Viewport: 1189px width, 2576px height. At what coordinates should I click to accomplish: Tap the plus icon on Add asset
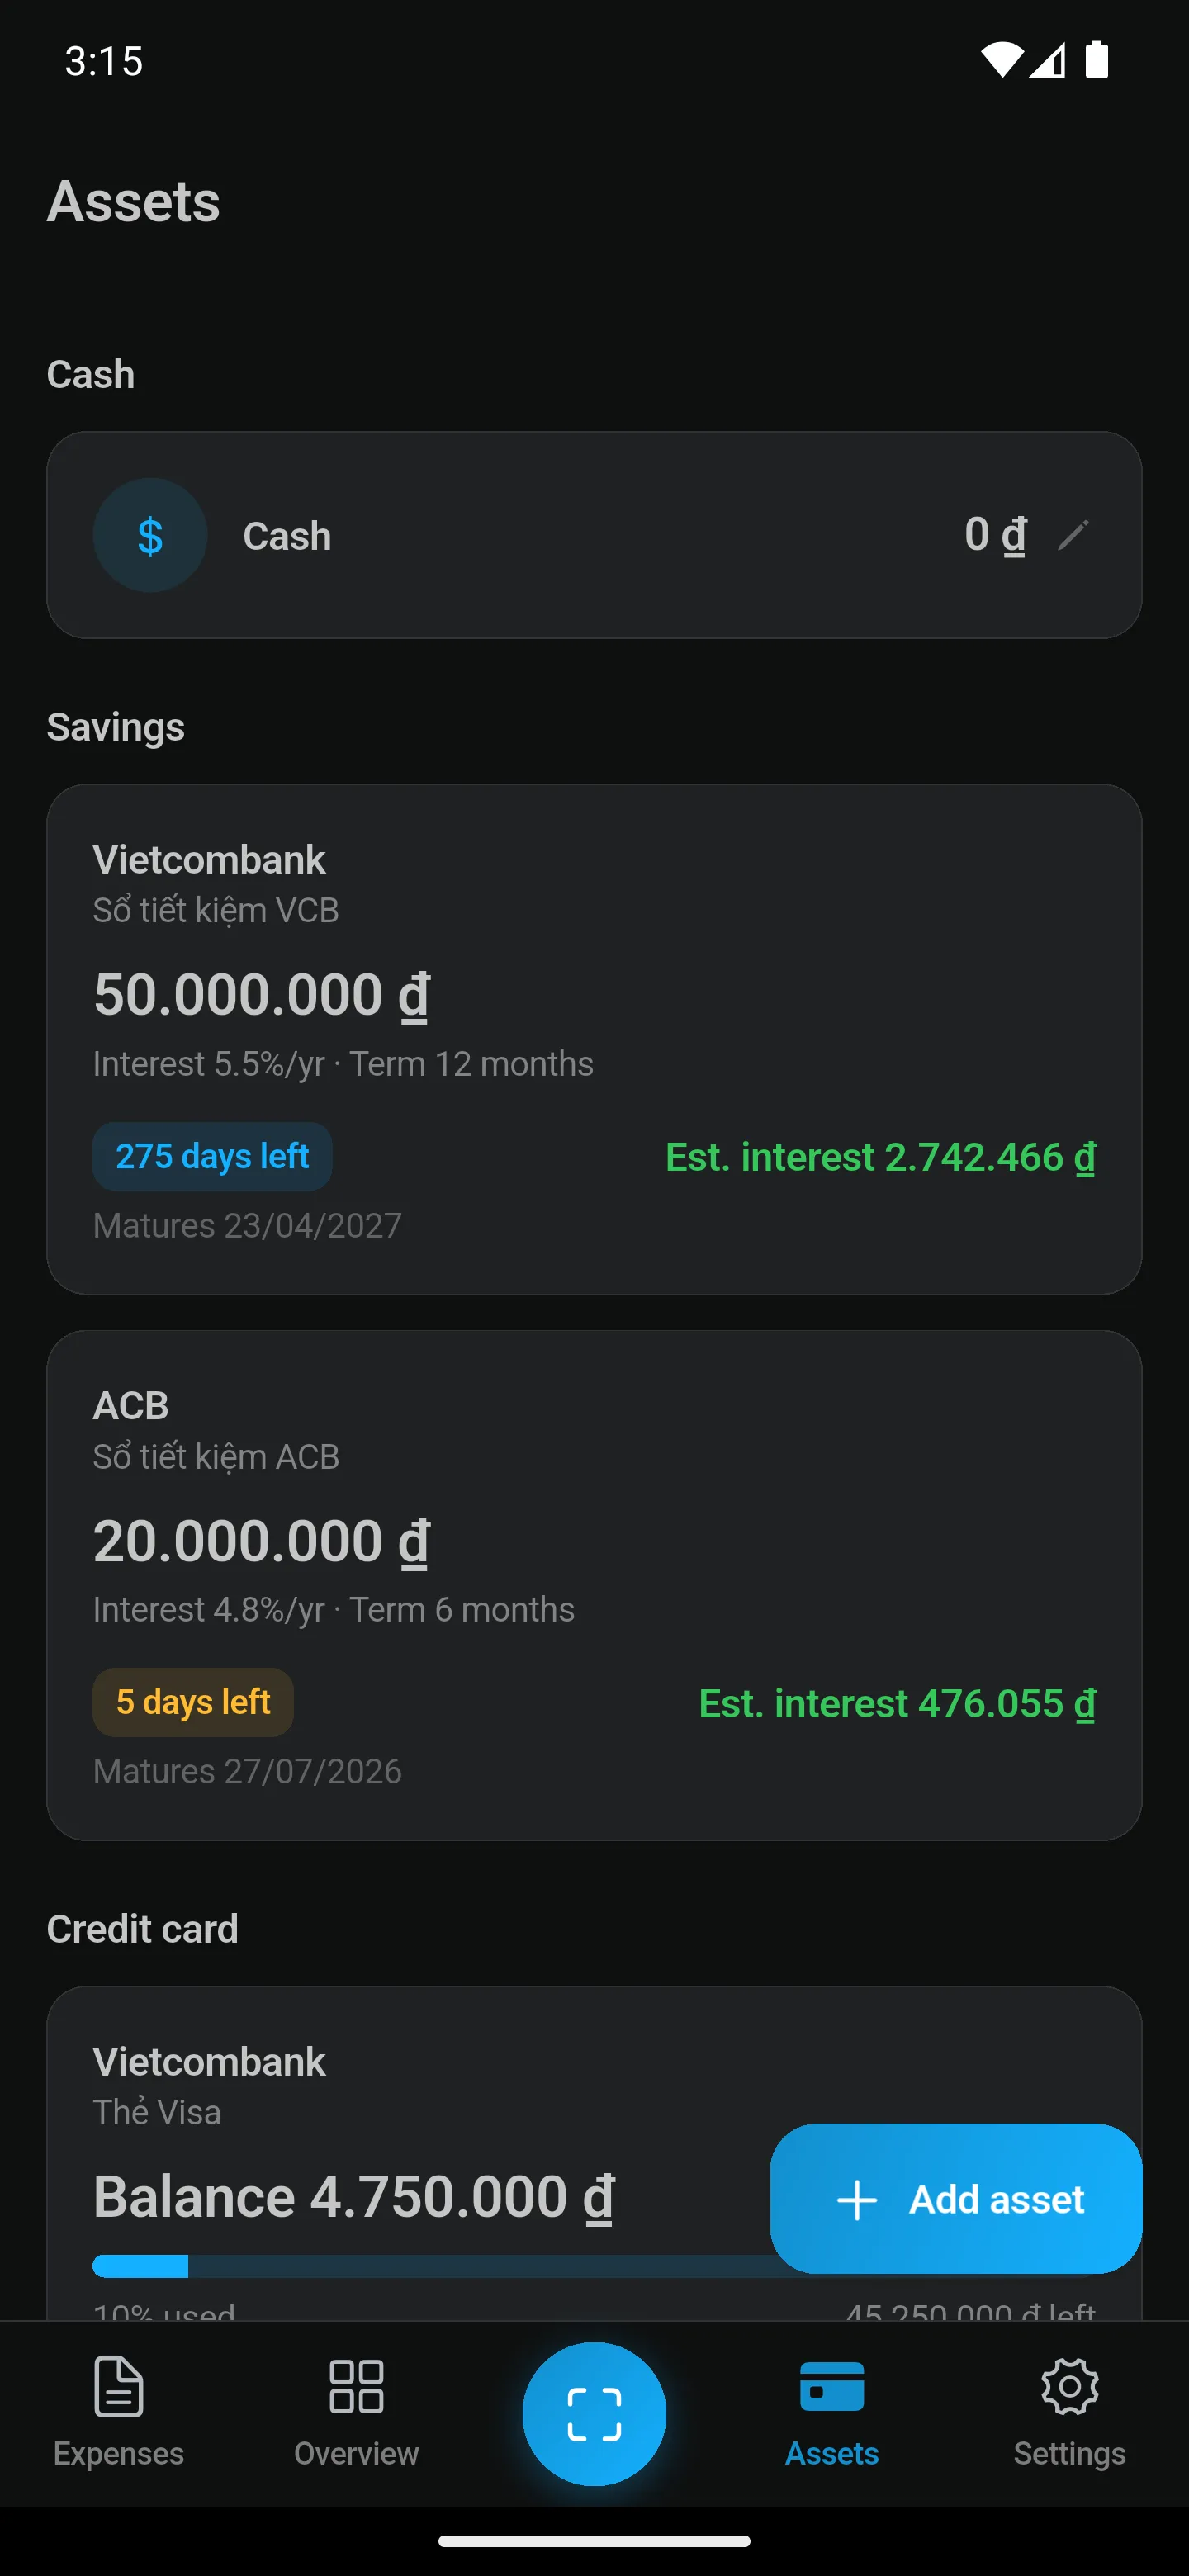click(x=857, y=2200)
